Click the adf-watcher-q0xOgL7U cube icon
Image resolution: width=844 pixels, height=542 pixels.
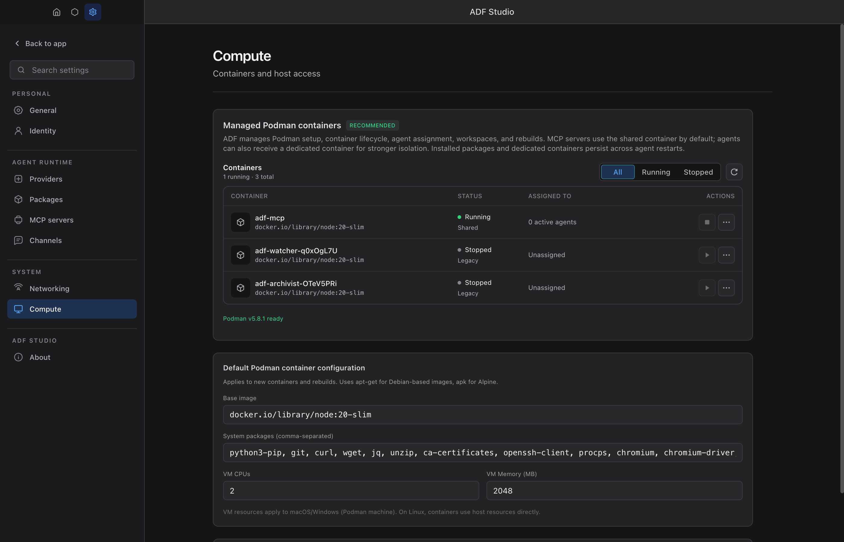coord(241,255)
